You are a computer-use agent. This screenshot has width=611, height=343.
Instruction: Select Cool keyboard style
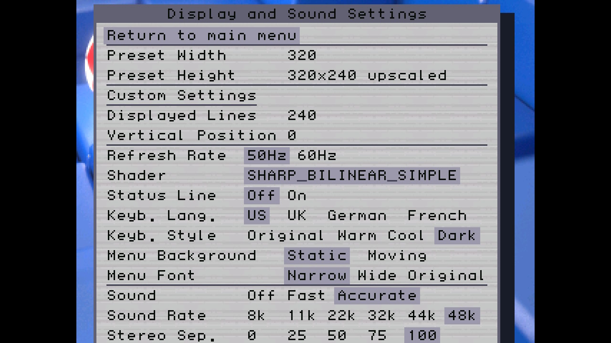click(x=406, y=235)
